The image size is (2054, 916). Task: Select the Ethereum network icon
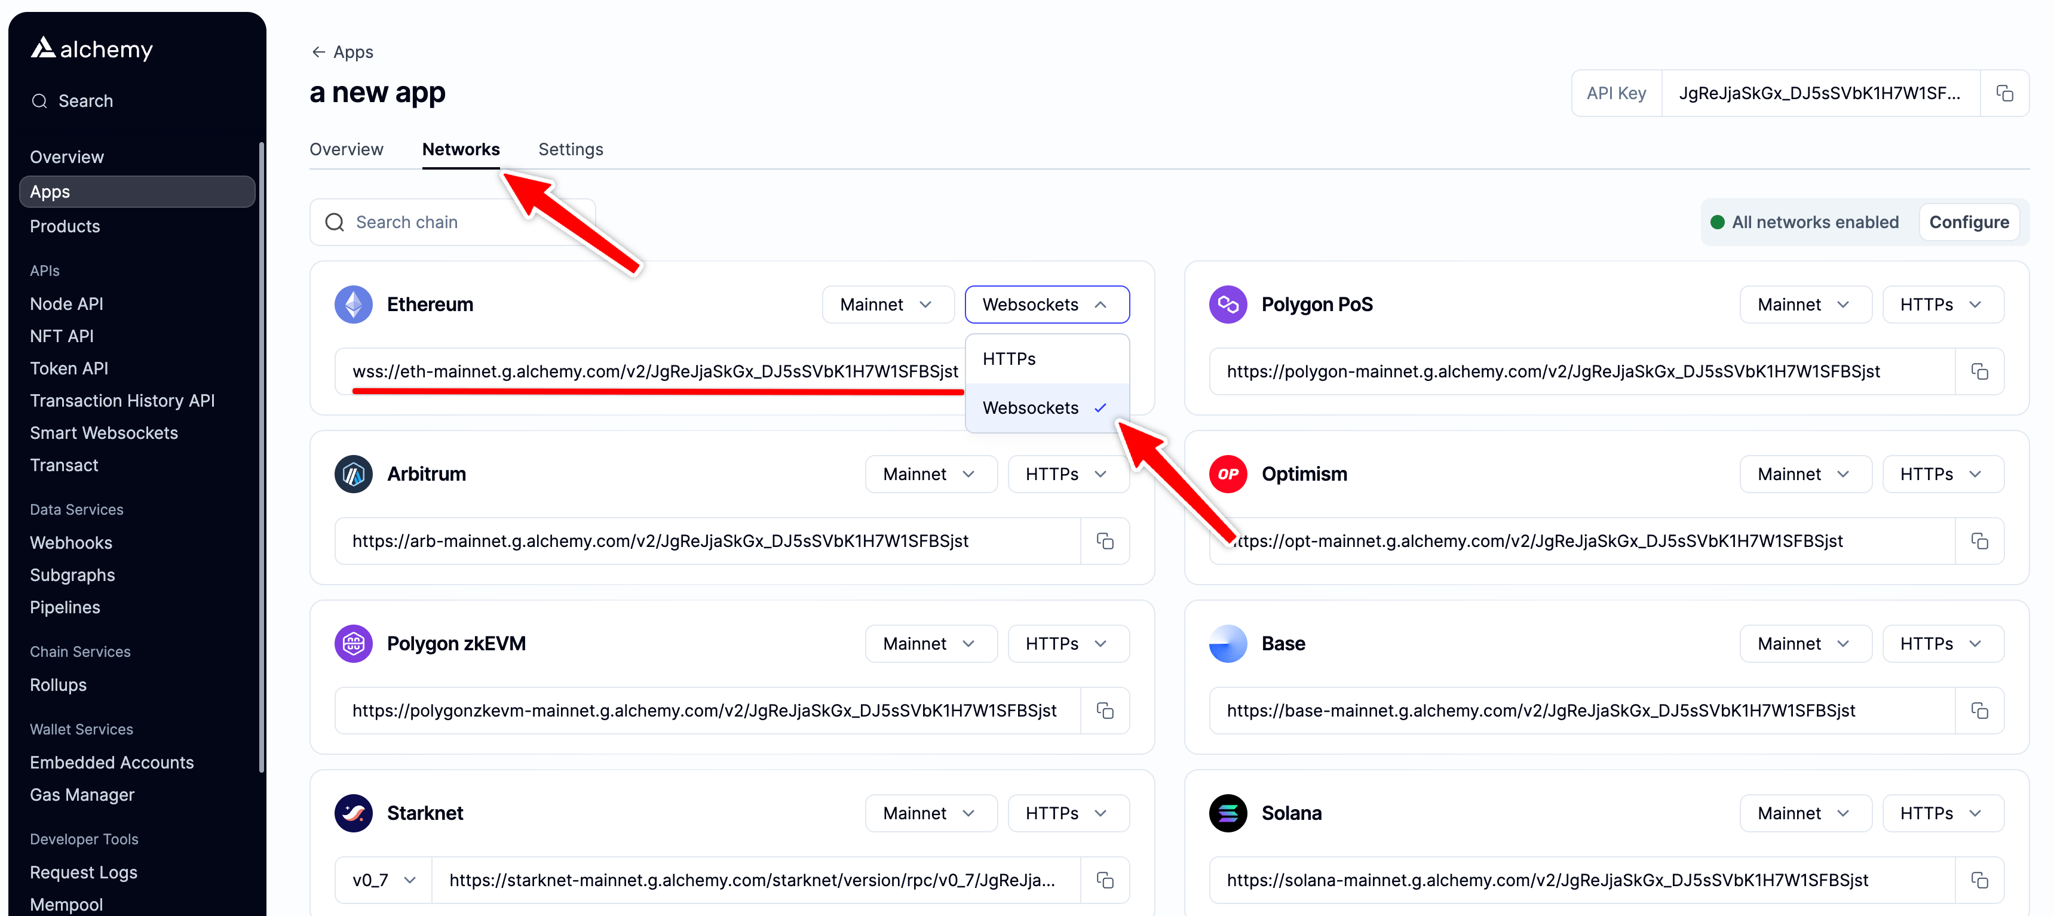click(353, 304)
